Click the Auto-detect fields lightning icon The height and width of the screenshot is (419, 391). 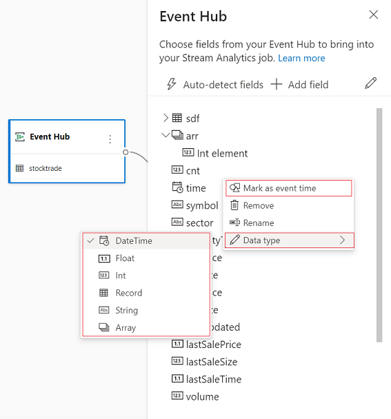tap(172, 84)
